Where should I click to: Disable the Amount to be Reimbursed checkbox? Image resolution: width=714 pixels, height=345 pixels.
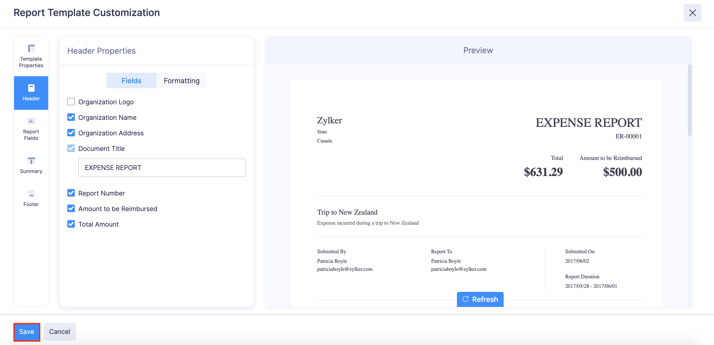(x=71, y=209)
